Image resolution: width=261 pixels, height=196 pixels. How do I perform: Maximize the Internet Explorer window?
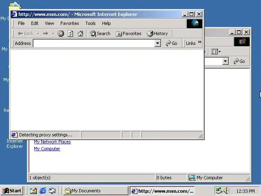pyautogui.click(x=191, y=14)
